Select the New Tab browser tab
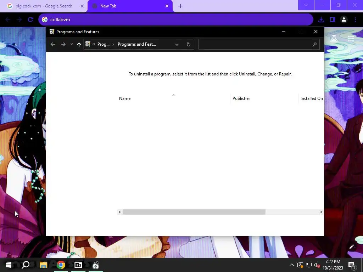363x272 pixels. point(130,6)
